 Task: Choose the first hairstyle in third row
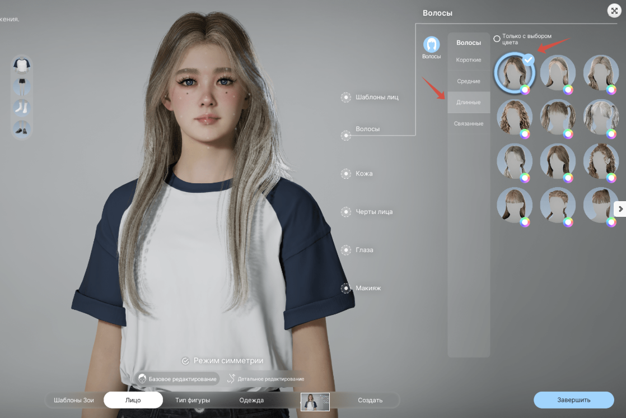click(x=514, y=161)
